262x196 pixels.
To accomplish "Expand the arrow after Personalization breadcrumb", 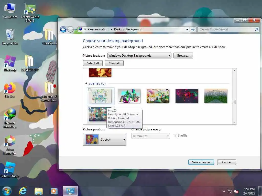I will click(x=111, y=30).
